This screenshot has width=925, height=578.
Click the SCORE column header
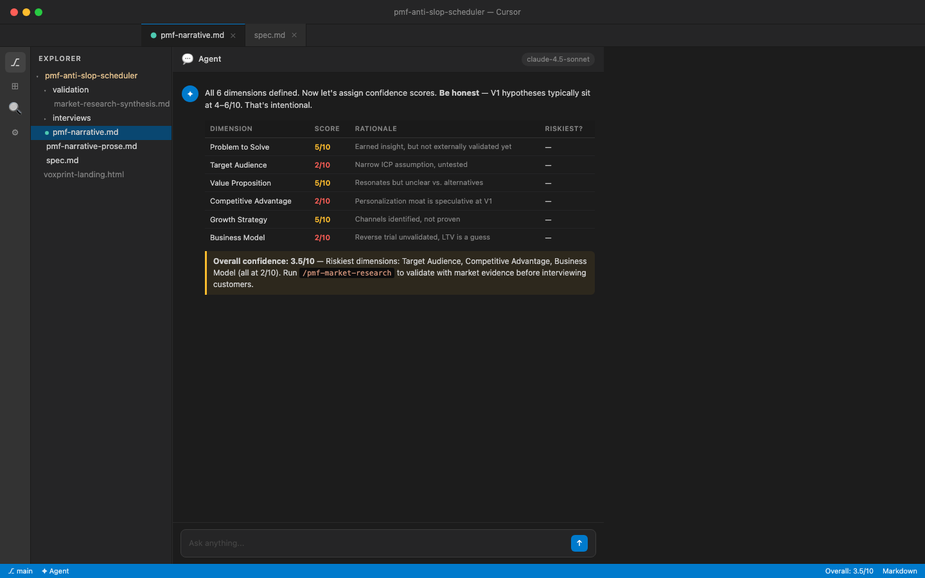(327, 129)
